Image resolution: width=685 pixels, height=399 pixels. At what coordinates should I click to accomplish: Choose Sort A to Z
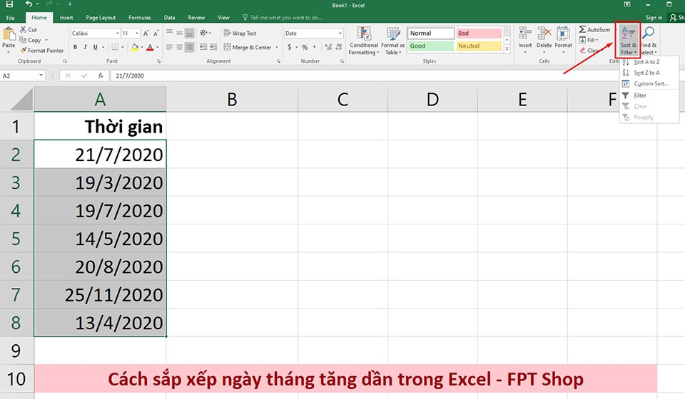click(x=649, y=62)
